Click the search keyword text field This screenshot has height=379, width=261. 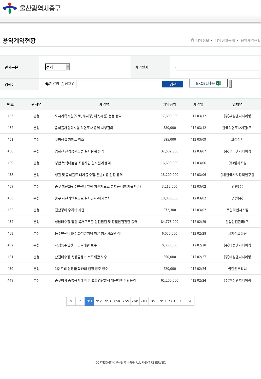click(118, 84)
